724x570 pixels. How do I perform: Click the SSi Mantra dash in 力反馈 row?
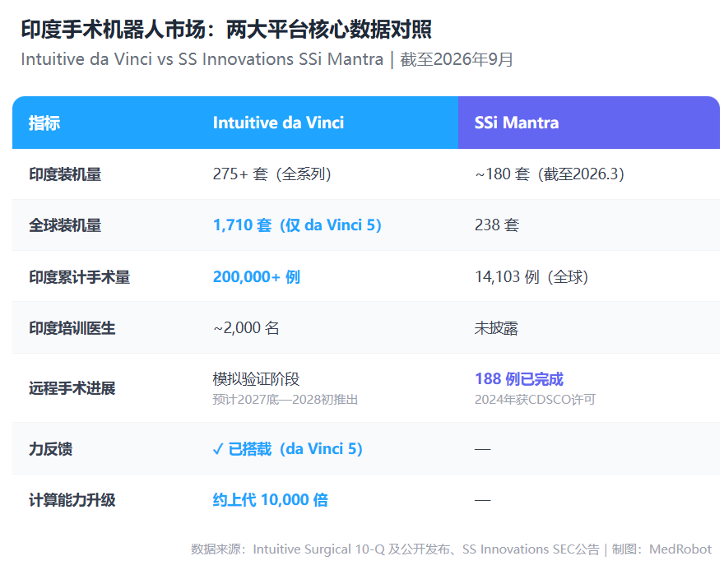click(x=482, y=449)
